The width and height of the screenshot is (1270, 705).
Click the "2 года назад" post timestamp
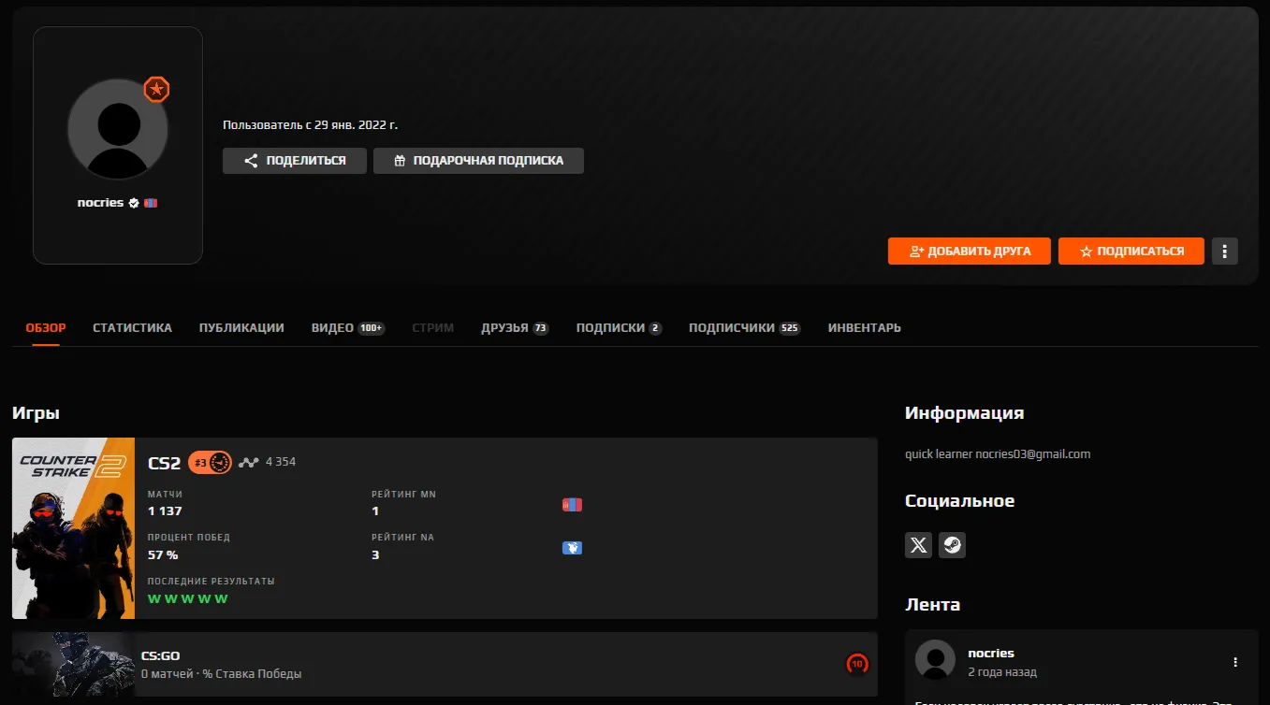[x=1002, y=672]
